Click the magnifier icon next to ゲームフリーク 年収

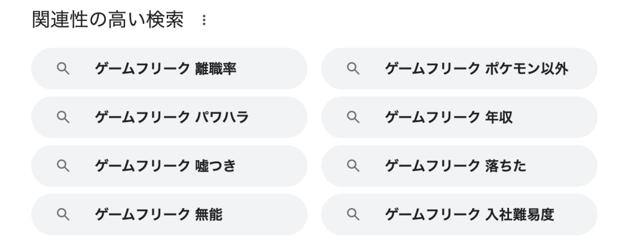pos(352,117)
